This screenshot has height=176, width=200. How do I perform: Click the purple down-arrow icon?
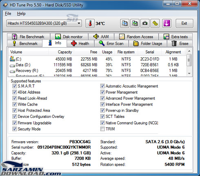[167, 23]
